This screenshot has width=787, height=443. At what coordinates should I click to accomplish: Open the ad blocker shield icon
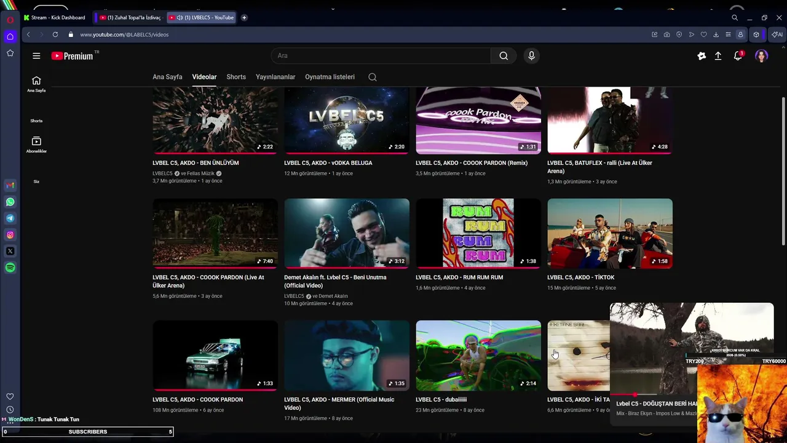(x=679, y=34)
